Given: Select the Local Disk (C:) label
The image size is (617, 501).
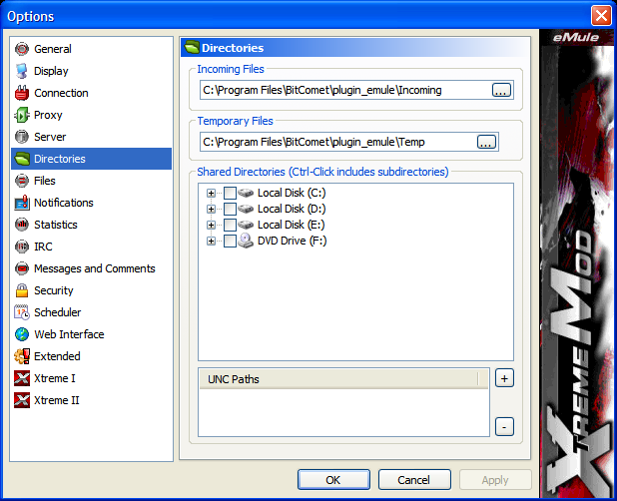Looking at the screenshot, I should pos(292,193).
